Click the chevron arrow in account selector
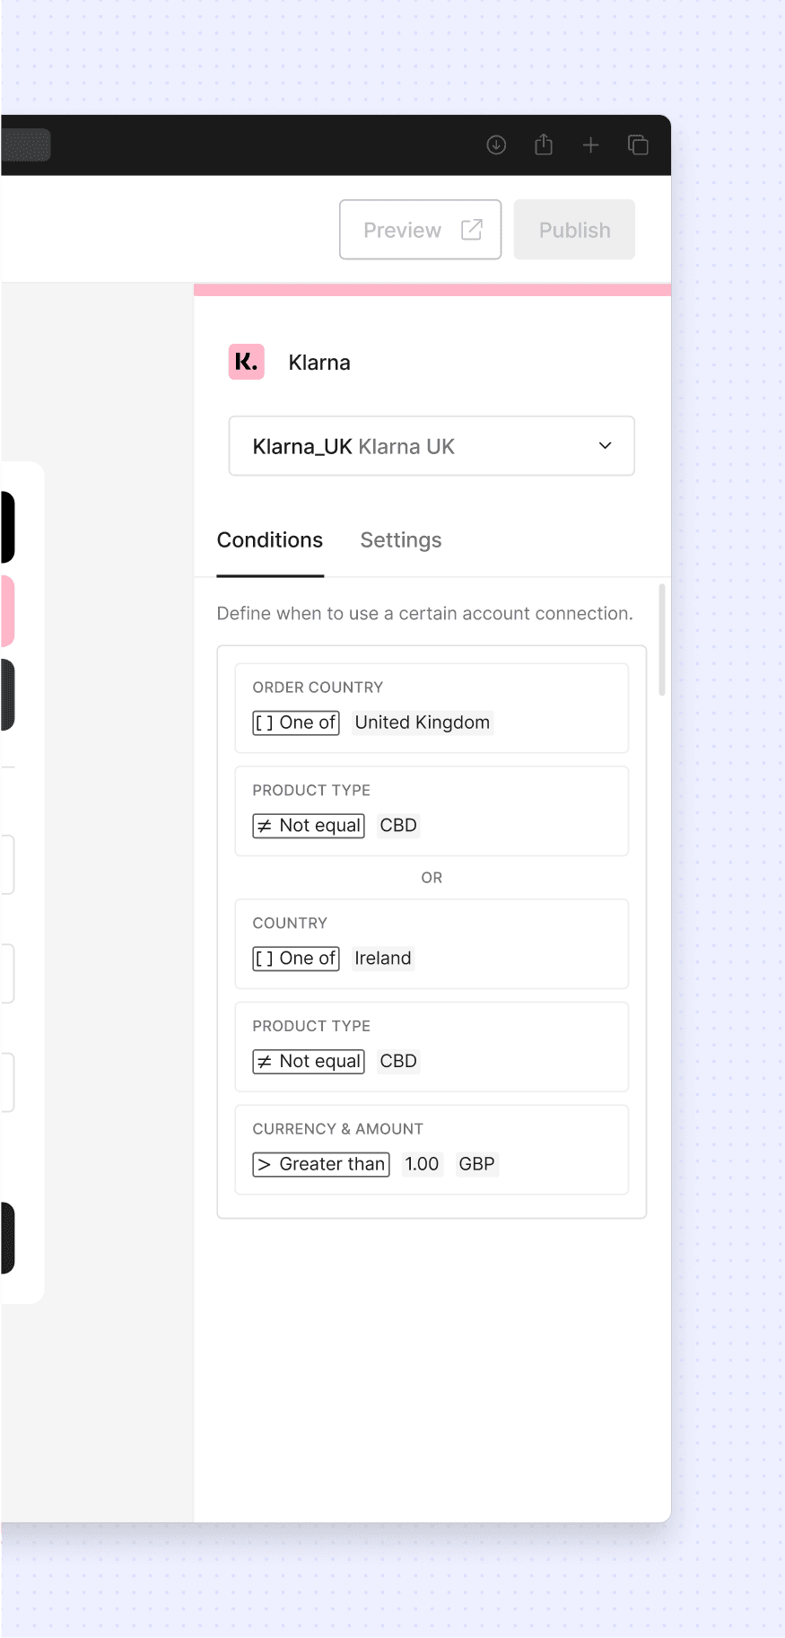Viewport: 785px width, 1638px height. (x=606, y=446)
